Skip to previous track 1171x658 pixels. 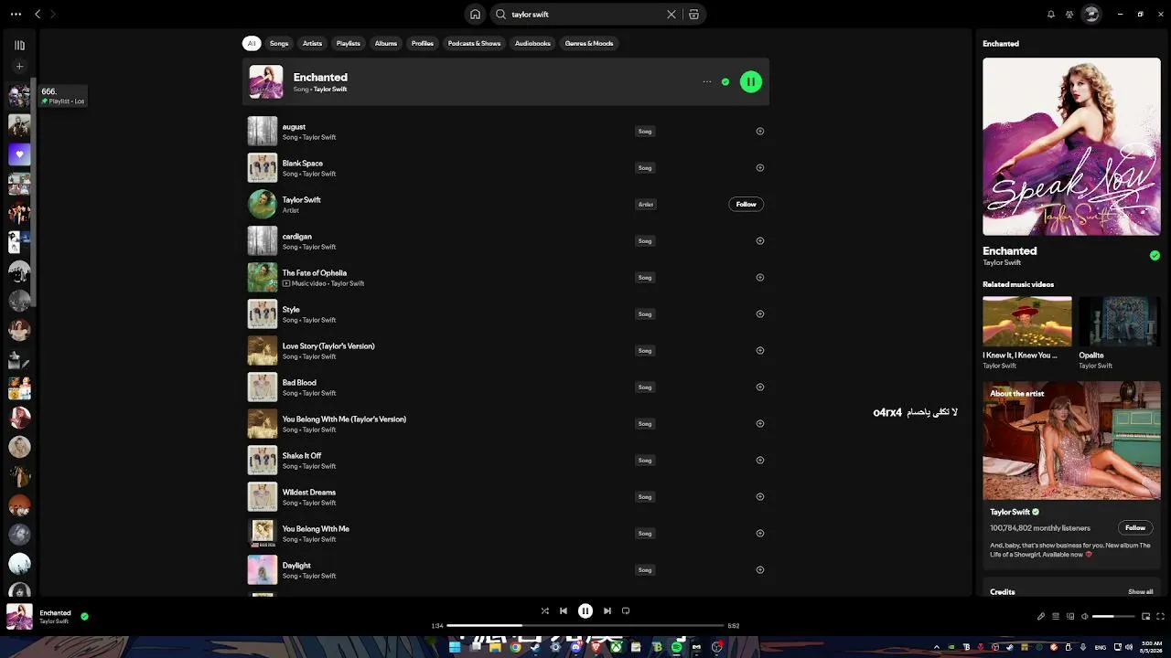[564, 610]
